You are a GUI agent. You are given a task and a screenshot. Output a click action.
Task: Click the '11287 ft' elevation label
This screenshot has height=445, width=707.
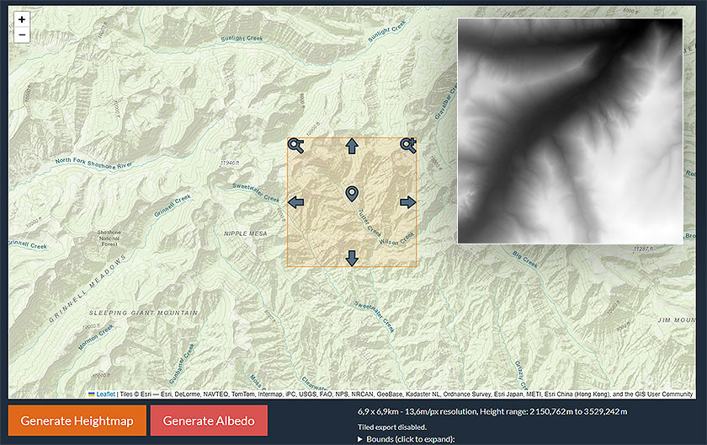pyautogui.click(x=644, y=249)
